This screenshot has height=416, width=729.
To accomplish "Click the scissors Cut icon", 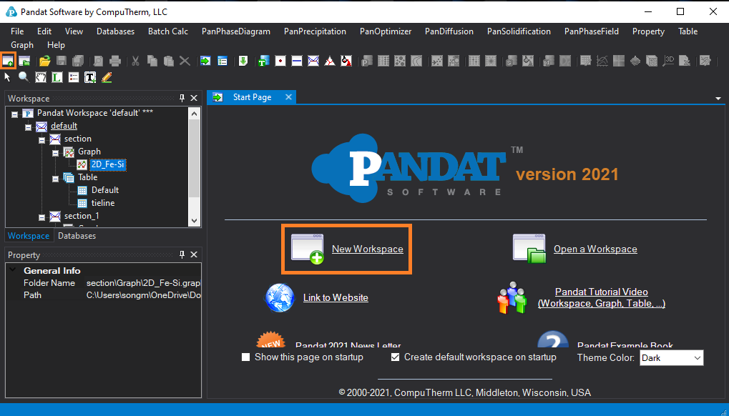I will (x=136, y=61).
